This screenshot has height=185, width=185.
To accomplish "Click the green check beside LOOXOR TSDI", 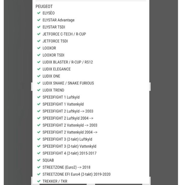I will [39, 55].
